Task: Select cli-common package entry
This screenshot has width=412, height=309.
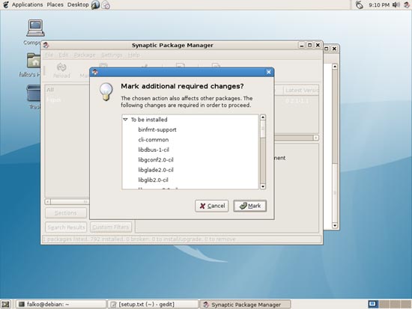Action: pos(154,140)
